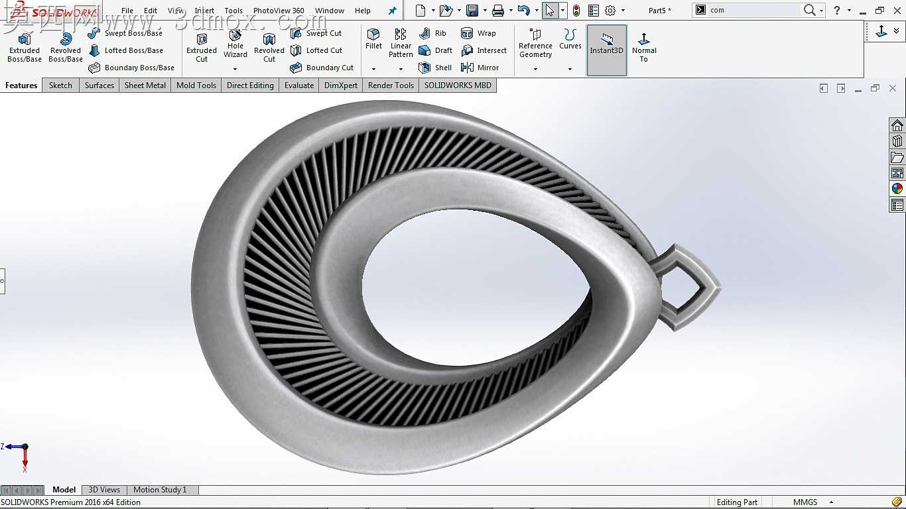Viewport: 906px width, 509px height.
Task: Pin the menu bar
Action: (393, 11)
